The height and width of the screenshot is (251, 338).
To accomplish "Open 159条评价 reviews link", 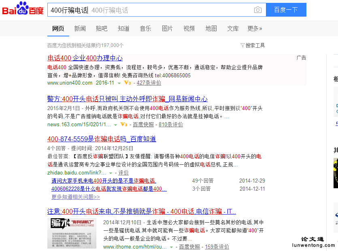I will coord(217,247).
